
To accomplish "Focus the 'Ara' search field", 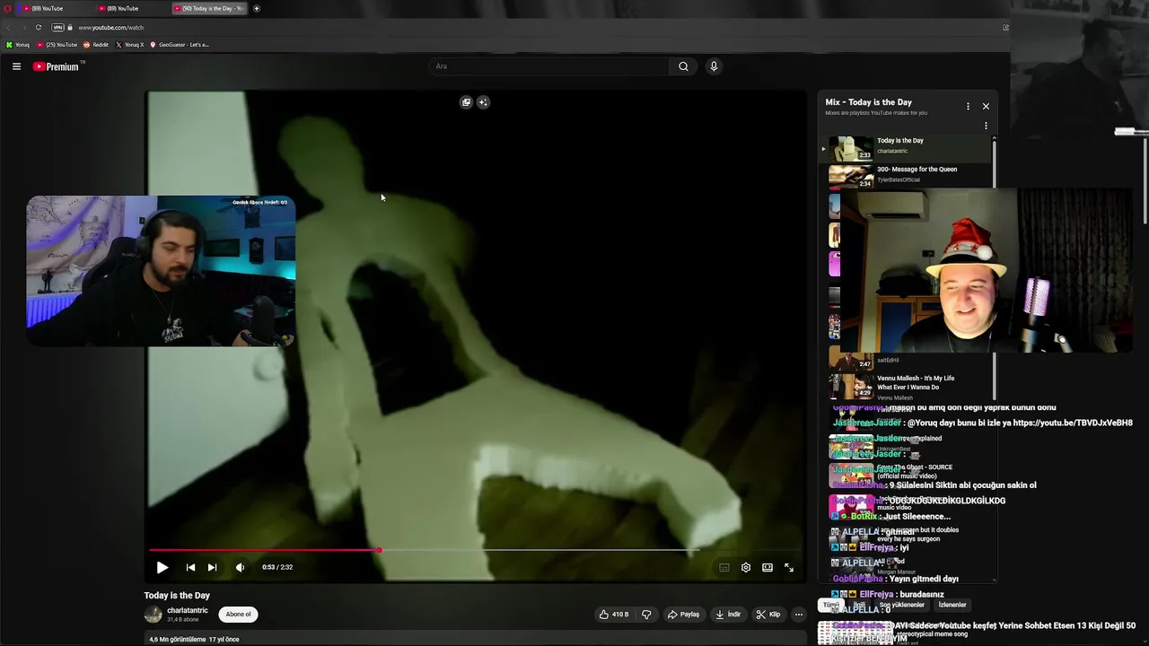I will click(548, 66).
